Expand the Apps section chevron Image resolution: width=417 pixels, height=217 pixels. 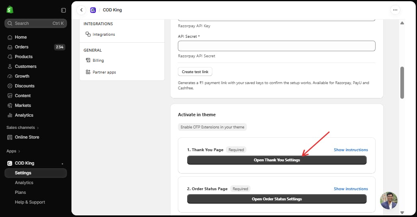pyautogui.click(x=19, y=151)
